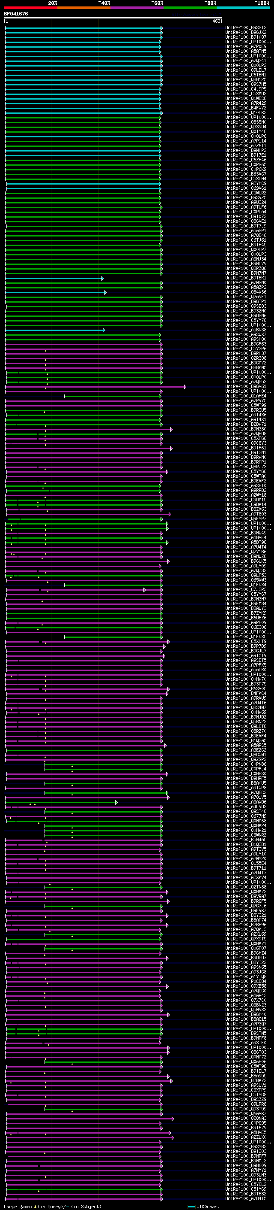
Task: Click the green ~80% identity legend bar
Action: pyautogui.click(x=190, y=8)
